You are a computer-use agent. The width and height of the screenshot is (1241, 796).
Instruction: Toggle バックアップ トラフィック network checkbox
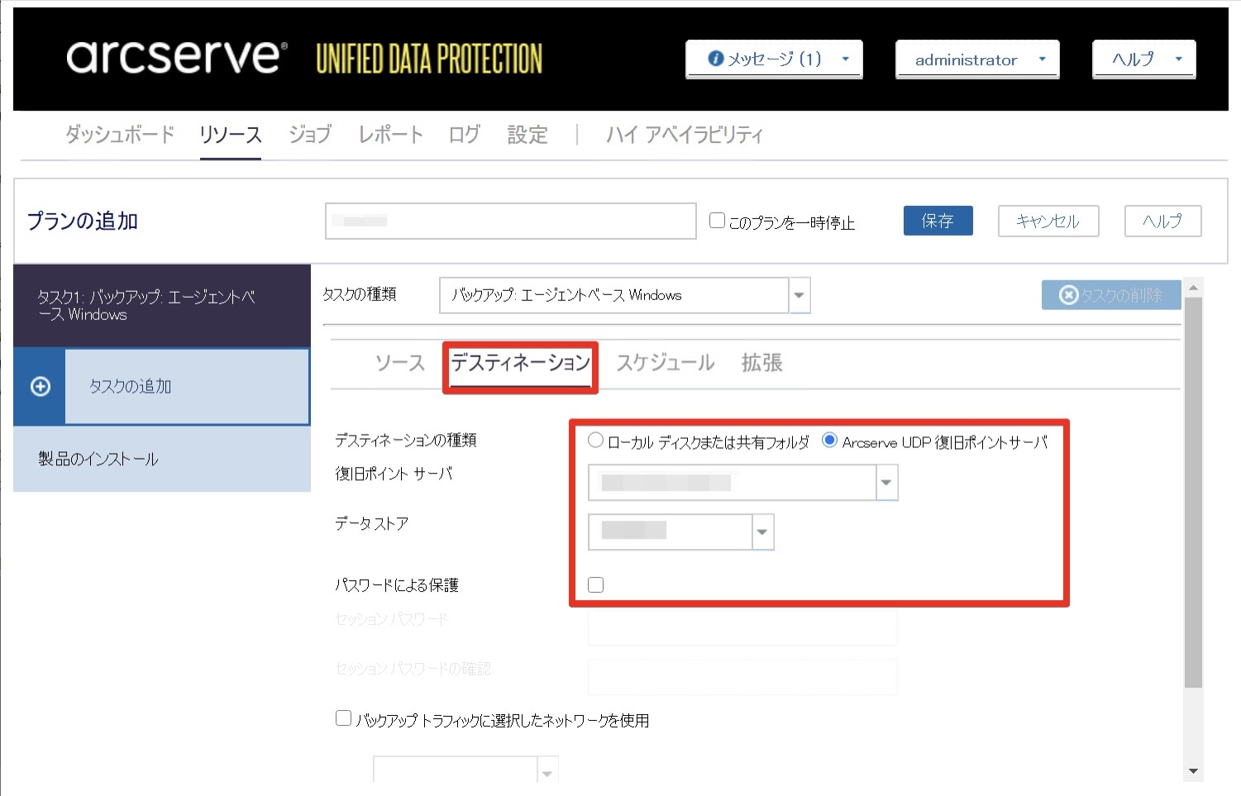(343, 718)
